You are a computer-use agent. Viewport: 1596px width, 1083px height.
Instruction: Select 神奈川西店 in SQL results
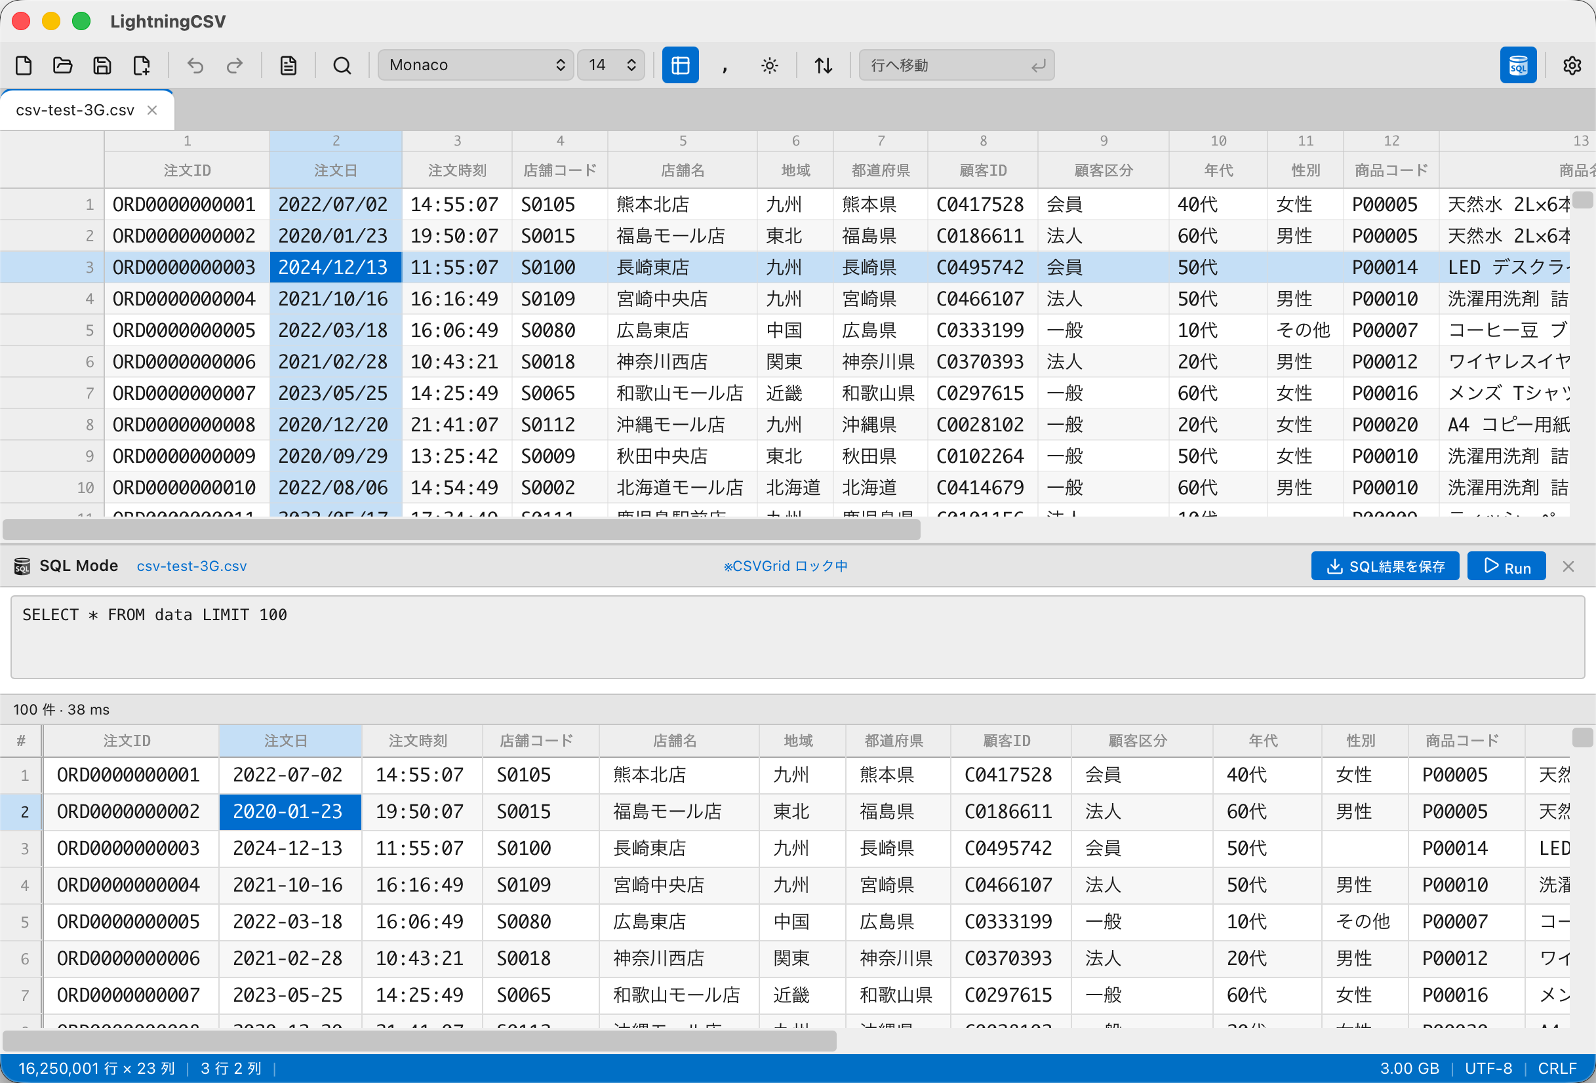pyautogui.click(x=679, y=958)
